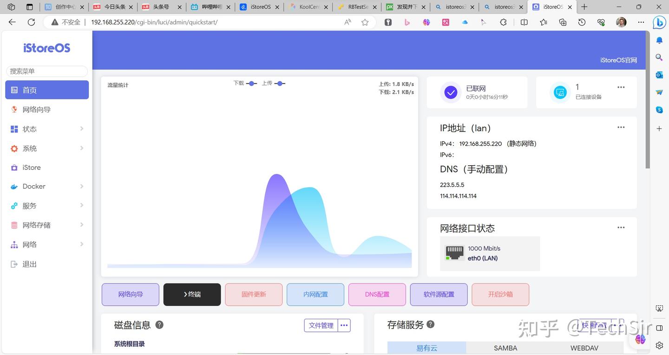Click the sidebar notifications bell icon

tap(659, 40)
